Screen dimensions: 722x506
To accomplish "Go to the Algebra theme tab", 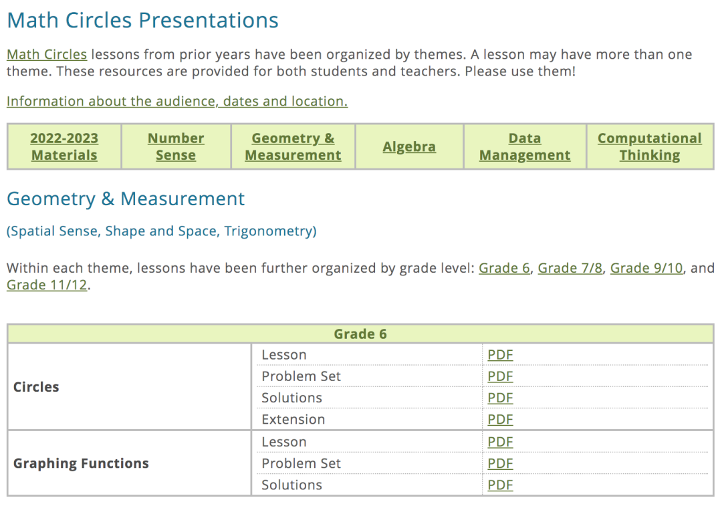I will tap(409, 147).
